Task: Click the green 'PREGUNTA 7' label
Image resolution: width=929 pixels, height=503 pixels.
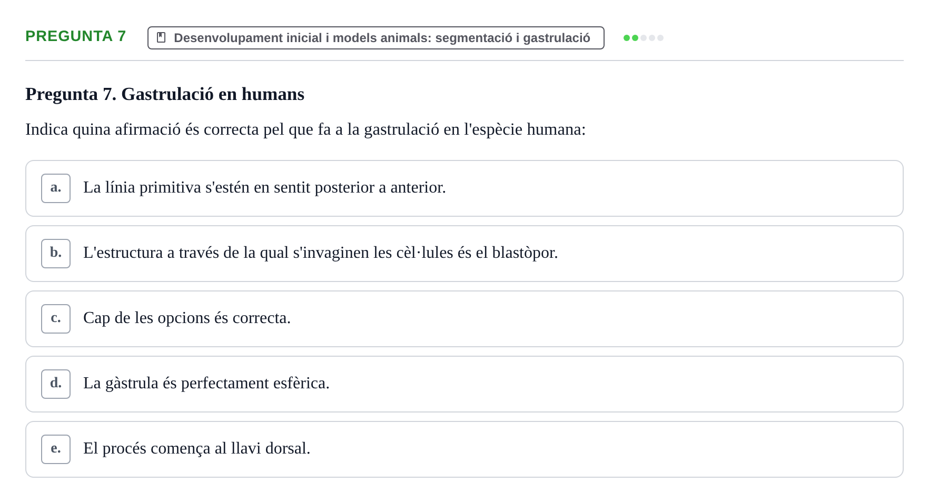Action: (x=76, y=36)
